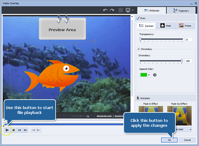Click the reset color circular arrow icon

(155, 75)
